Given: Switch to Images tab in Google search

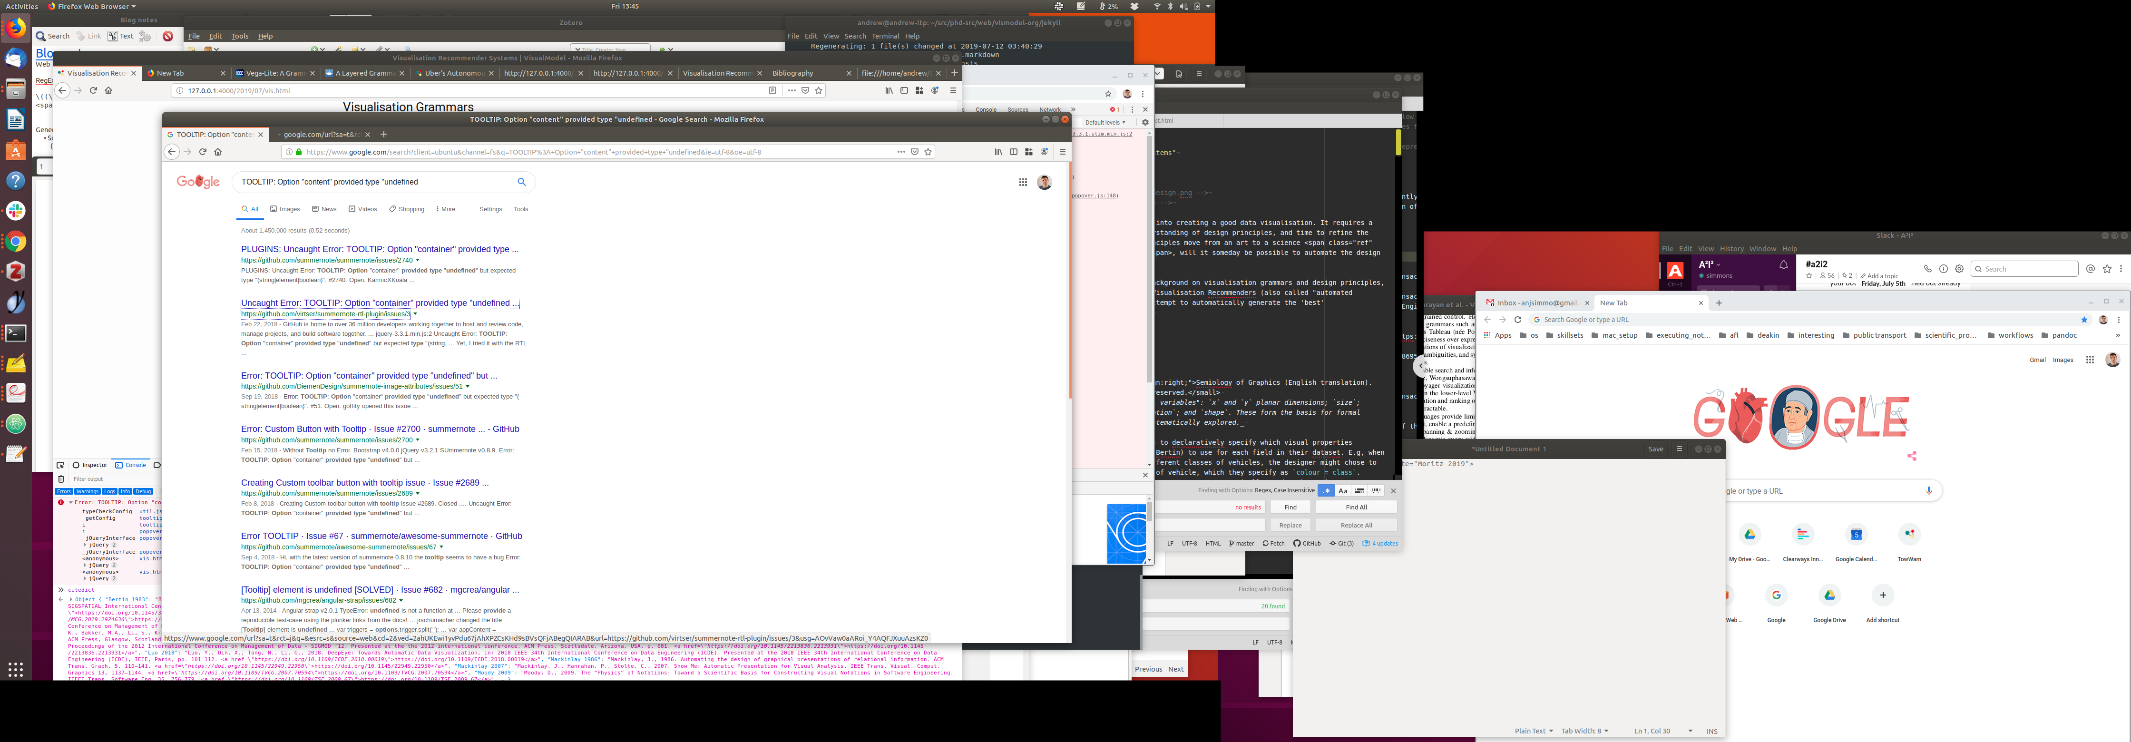Looking at the screenshot, I should [x=284, y=209].
